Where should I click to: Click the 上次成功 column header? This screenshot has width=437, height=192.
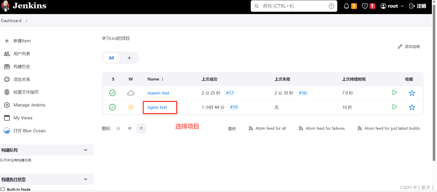coord(209,79)
